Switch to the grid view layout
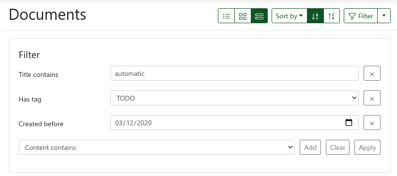397x176 pixels. [x=243, y=16]
